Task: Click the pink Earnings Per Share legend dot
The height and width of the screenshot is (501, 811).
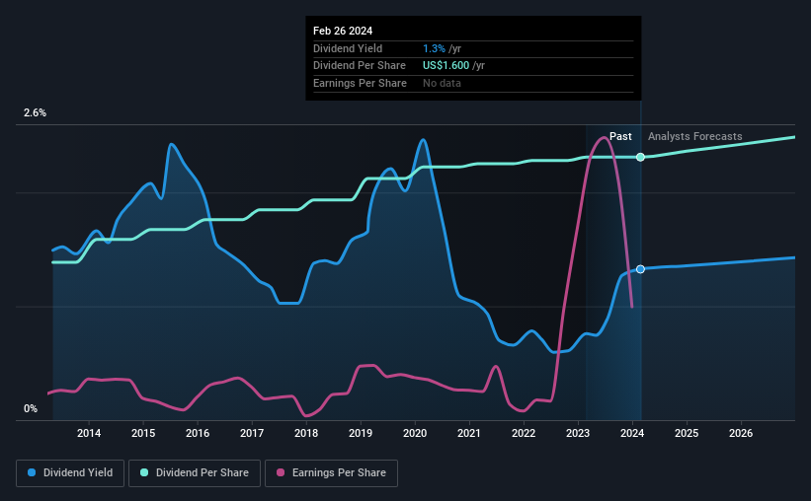Action: tap(281, 472)
